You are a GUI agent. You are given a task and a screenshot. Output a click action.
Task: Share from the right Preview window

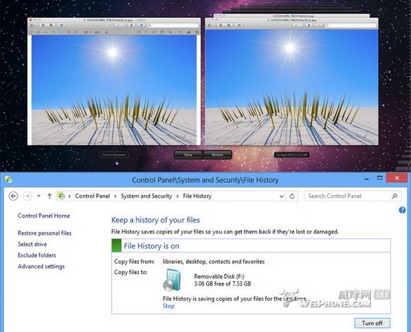point(239,25)
